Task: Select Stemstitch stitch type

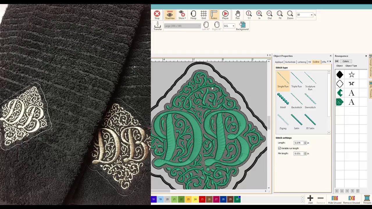Action: pyautogui.click(x=310, y=101)
